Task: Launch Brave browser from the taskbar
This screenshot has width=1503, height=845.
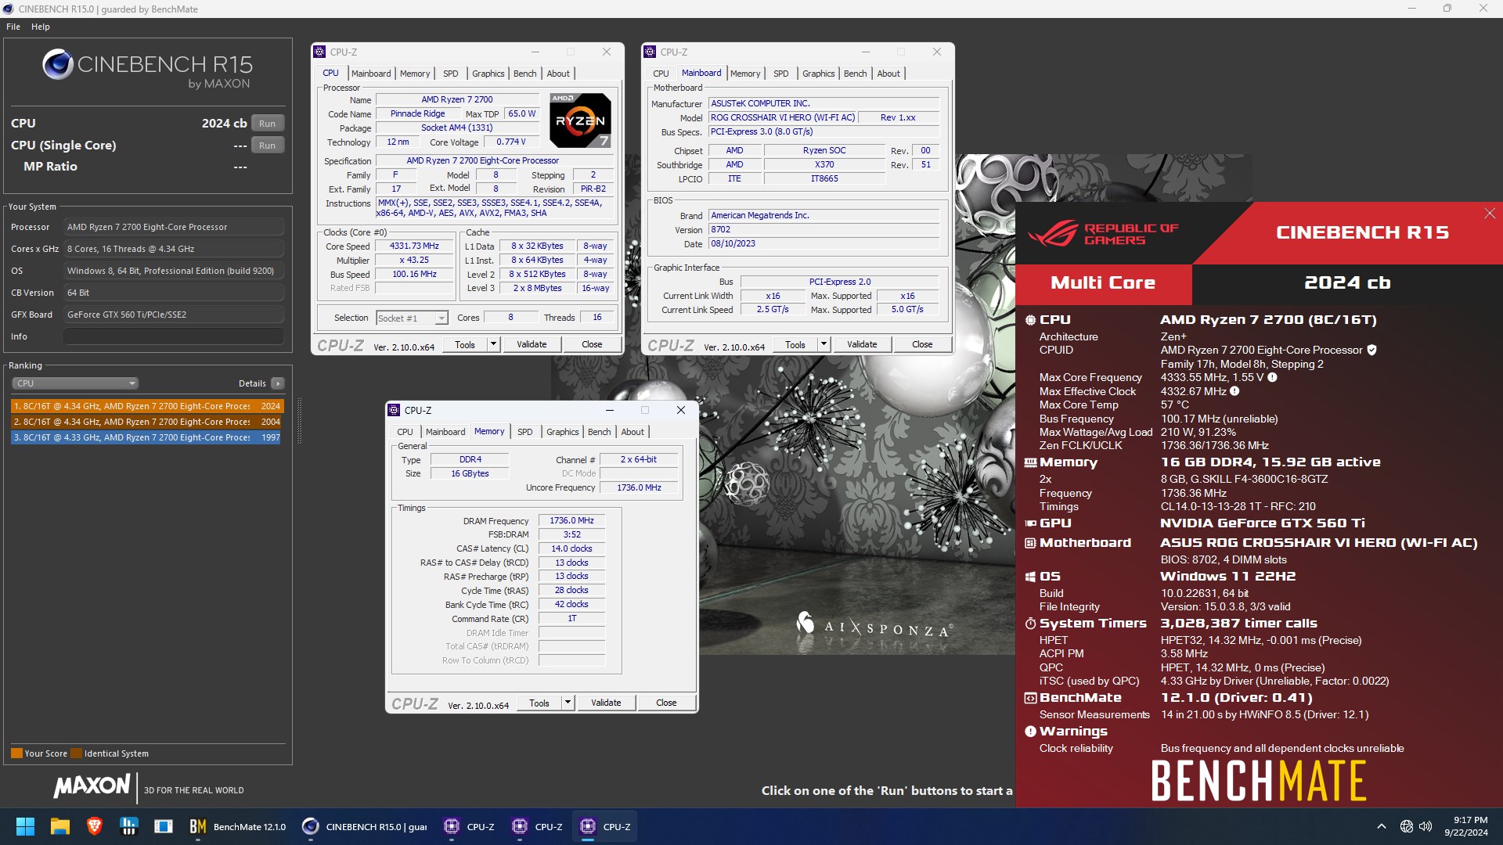Action: pos(95,826)
